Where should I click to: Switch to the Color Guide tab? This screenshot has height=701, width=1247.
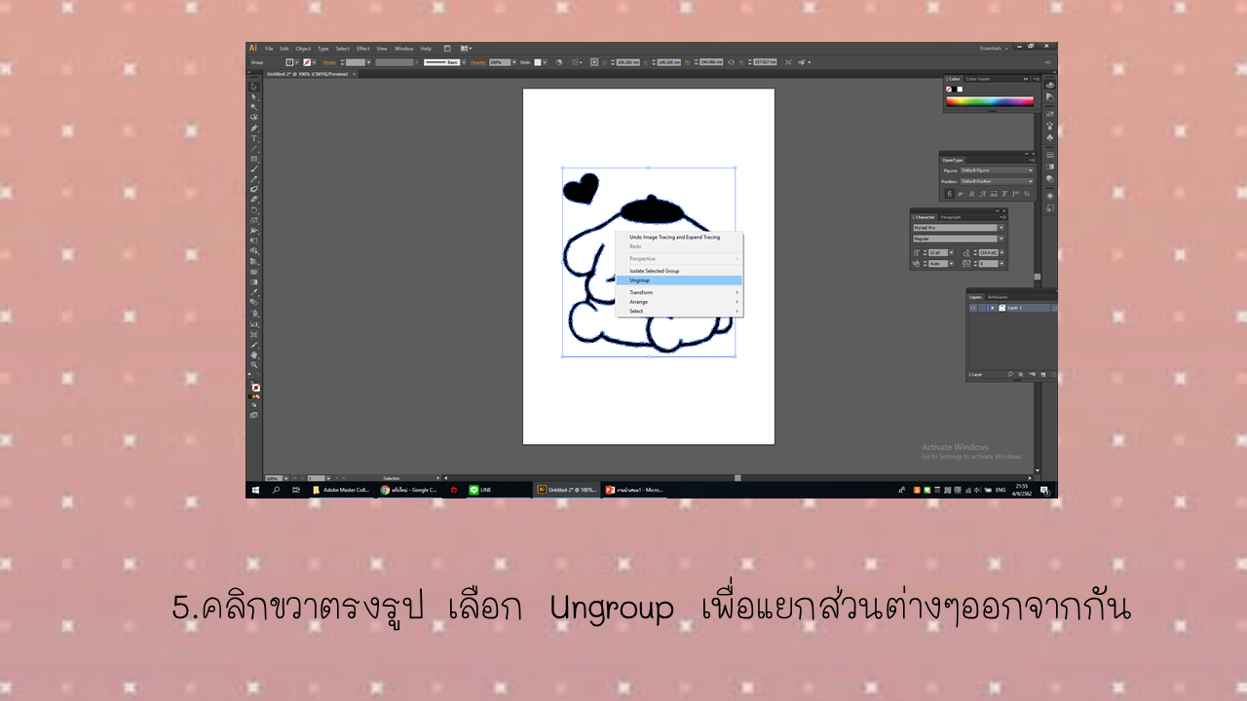pos(977,79)
